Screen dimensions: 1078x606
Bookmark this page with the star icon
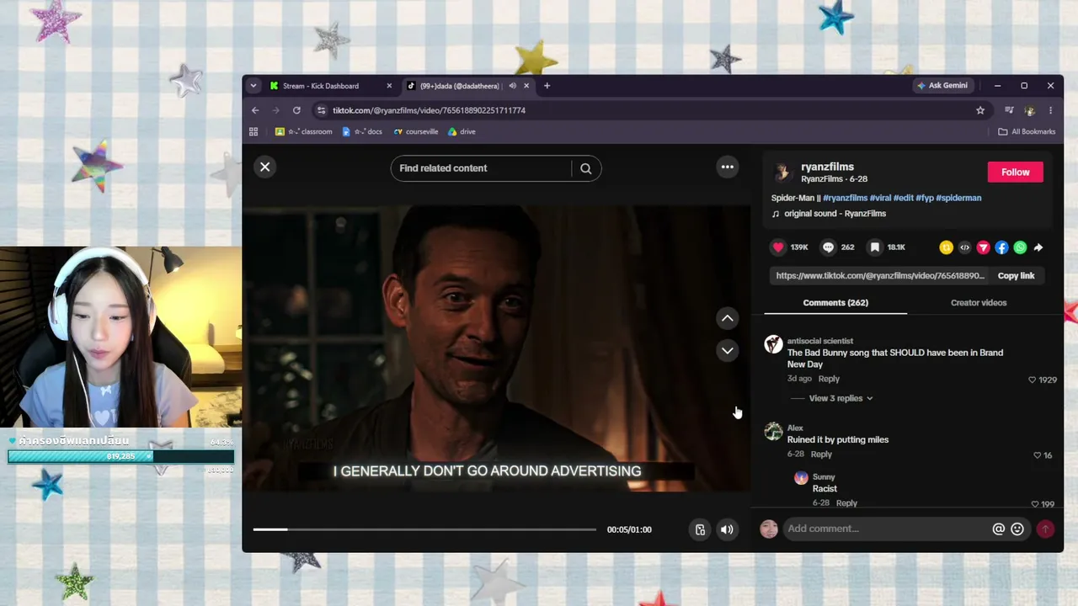point(980,110)
